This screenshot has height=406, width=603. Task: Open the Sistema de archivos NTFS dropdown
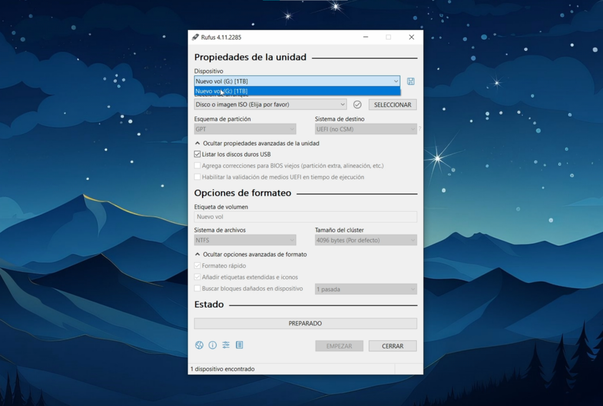(245, 240)
